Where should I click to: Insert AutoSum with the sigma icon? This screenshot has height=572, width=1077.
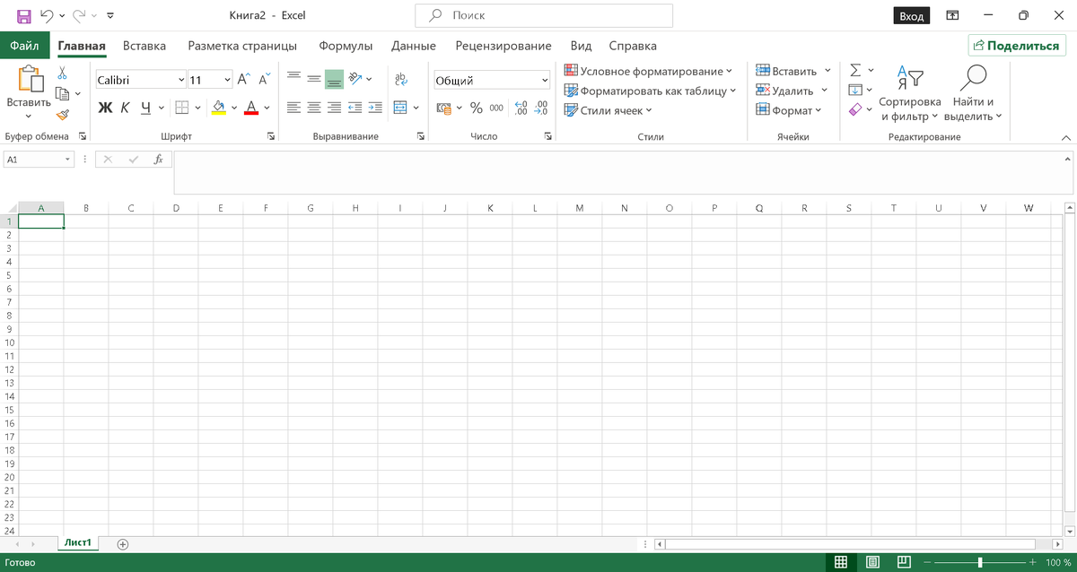point(855,70)
